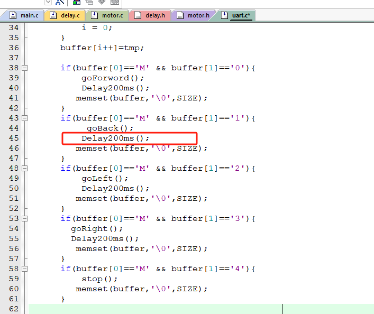Click the goLeft() call on line 49
The height and width of the screenshot is (314, 374).
[x=105, y=179]
